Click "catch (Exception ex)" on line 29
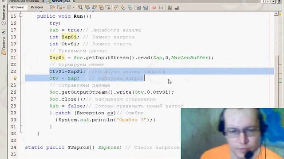Viewport: 284px width, 159px height. tap(86, 113)
